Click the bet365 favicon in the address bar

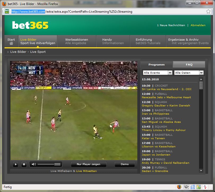(x=7, y=12)
